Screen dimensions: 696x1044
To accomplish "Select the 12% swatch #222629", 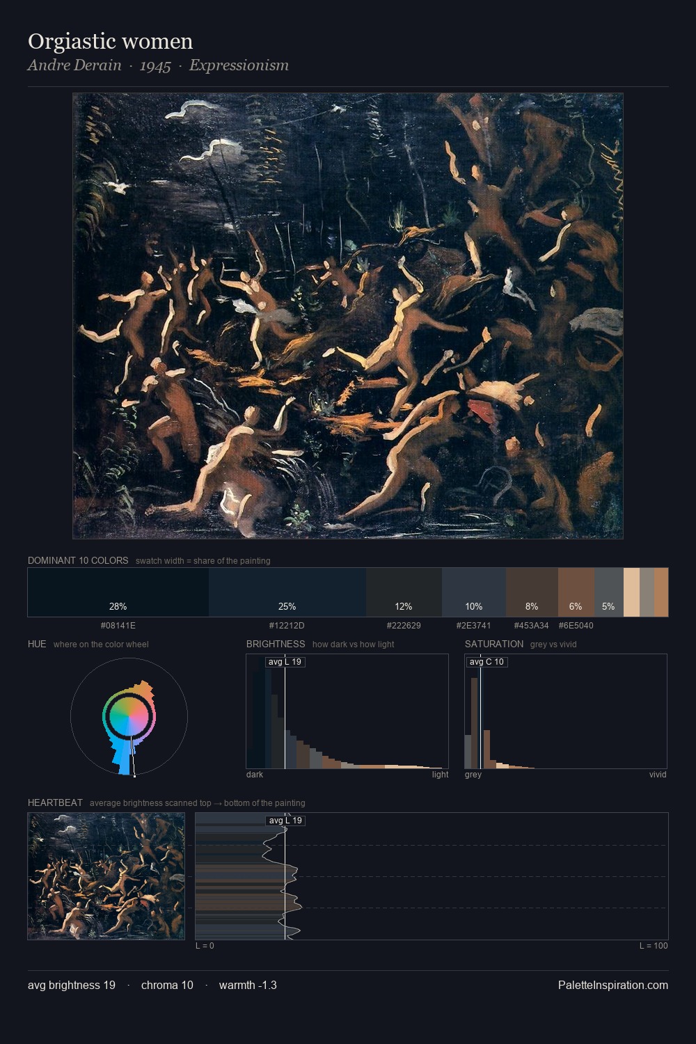I will point(404,592).
